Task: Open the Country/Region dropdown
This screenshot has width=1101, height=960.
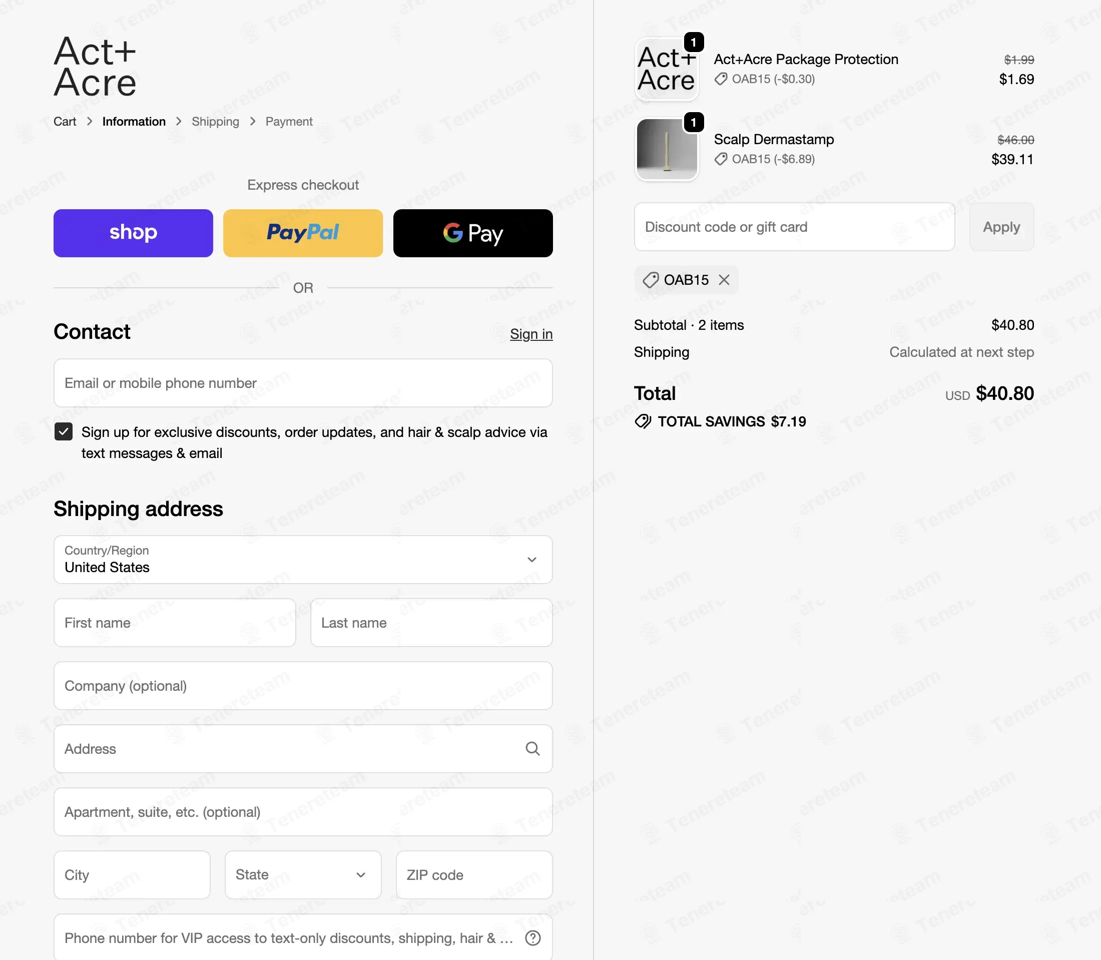Action: point(303,559)
